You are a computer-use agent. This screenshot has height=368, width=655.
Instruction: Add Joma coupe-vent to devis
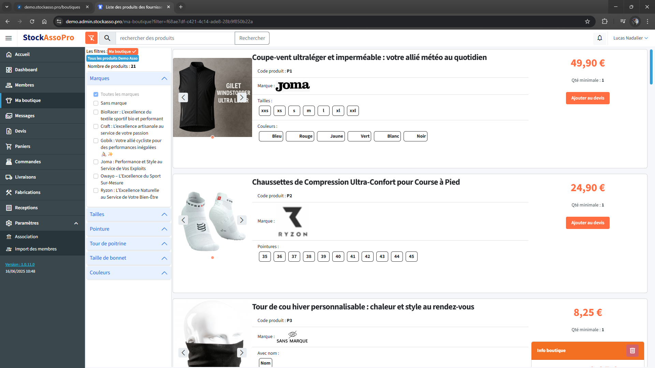pyautogui.click(x=587, y=98)
